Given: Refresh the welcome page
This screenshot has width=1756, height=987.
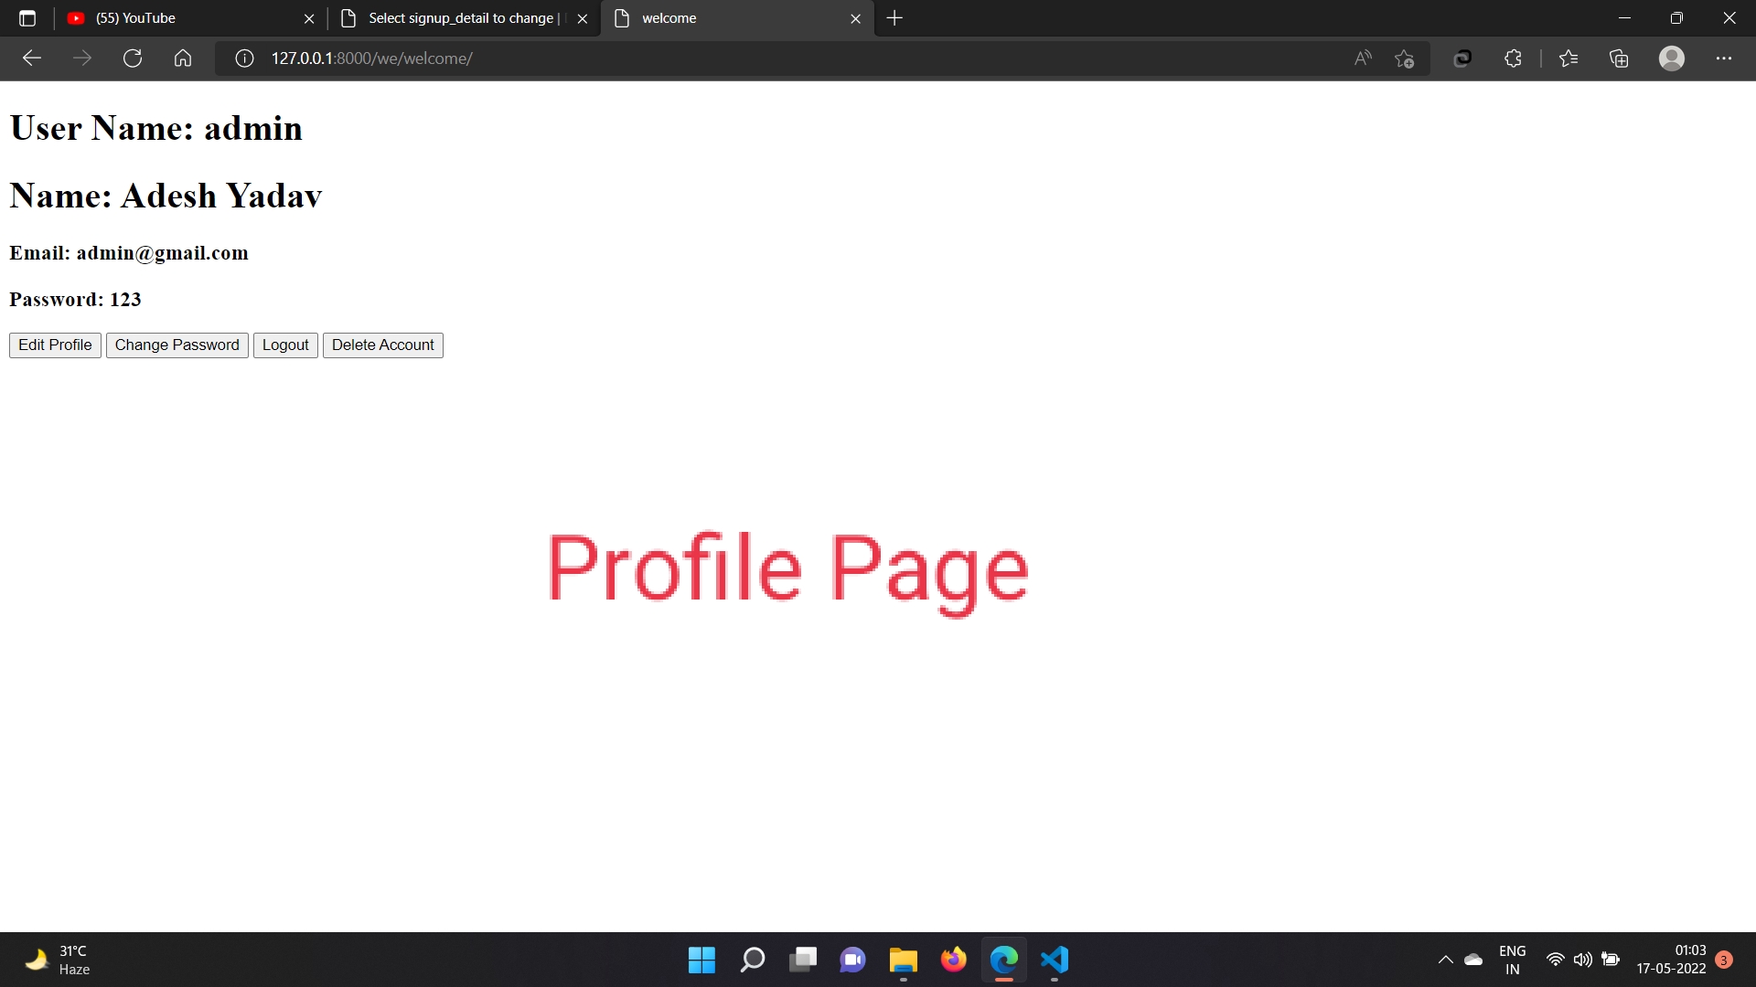Looking at the screenshot, I should [133, 58].
